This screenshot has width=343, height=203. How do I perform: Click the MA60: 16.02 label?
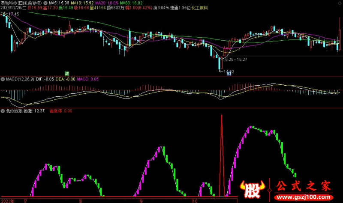click(x=131, y=3)
